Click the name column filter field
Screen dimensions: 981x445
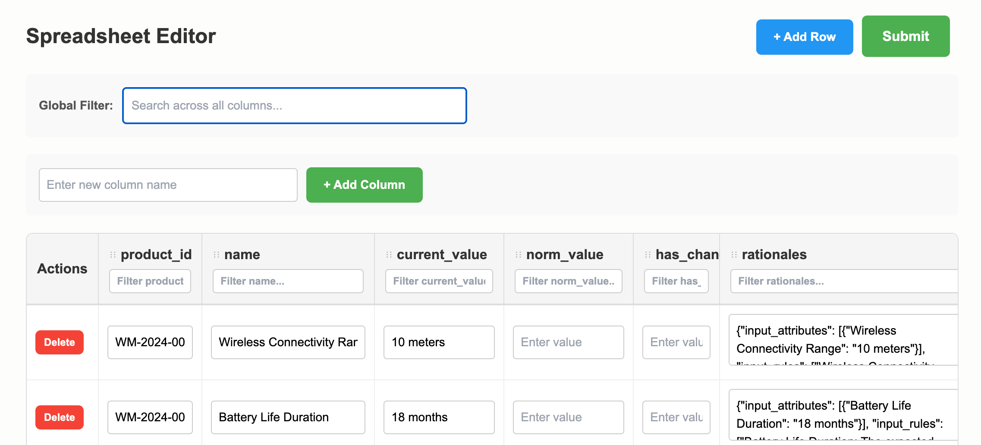[288, 281]
